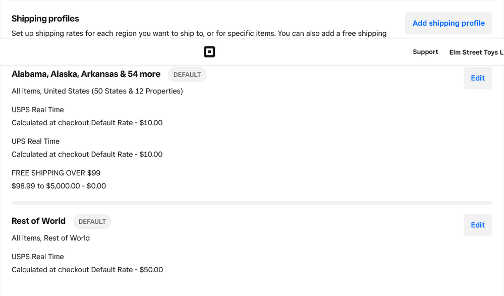Screen dimensions: 504x296
Task: Click the DEFAULT badge next to Rest of World
Action: 92,221
